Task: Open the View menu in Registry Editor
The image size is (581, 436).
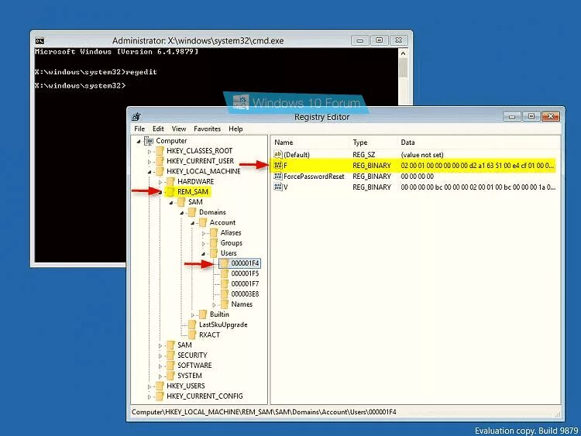Action: tap(179, 129)
